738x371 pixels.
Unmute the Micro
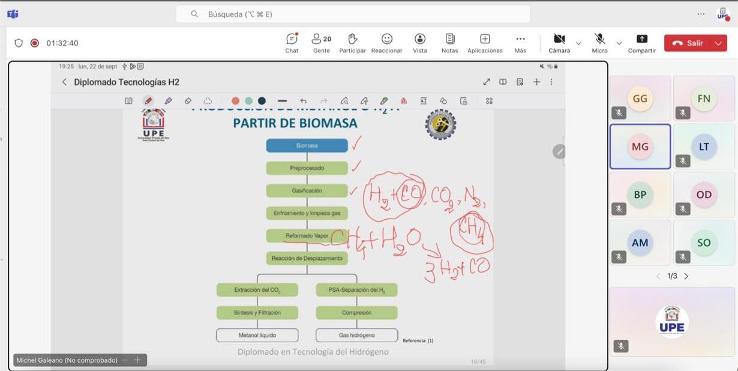(598, 42)
